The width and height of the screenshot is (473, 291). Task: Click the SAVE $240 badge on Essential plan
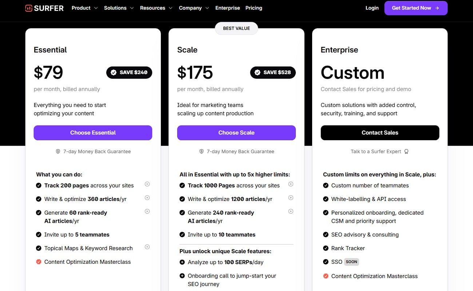129,72
